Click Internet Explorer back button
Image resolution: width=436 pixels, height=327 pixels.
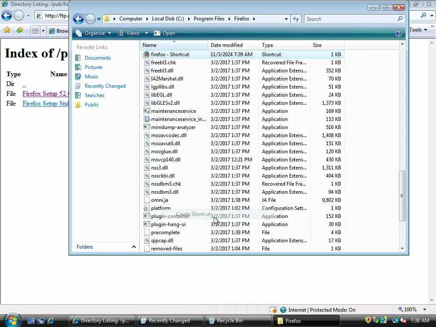point(7,15)
